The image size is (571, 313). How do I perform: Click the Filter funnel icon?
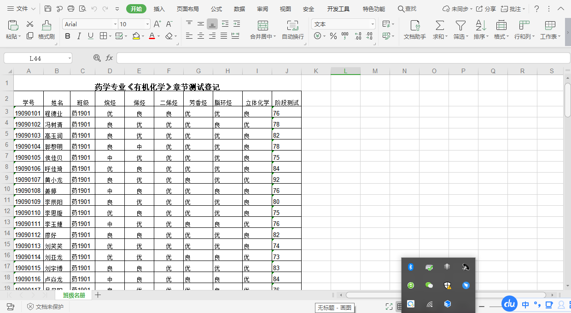460,26
